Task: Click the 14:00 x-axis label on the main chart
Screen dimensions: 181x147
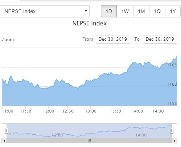Action: point(137,111)
